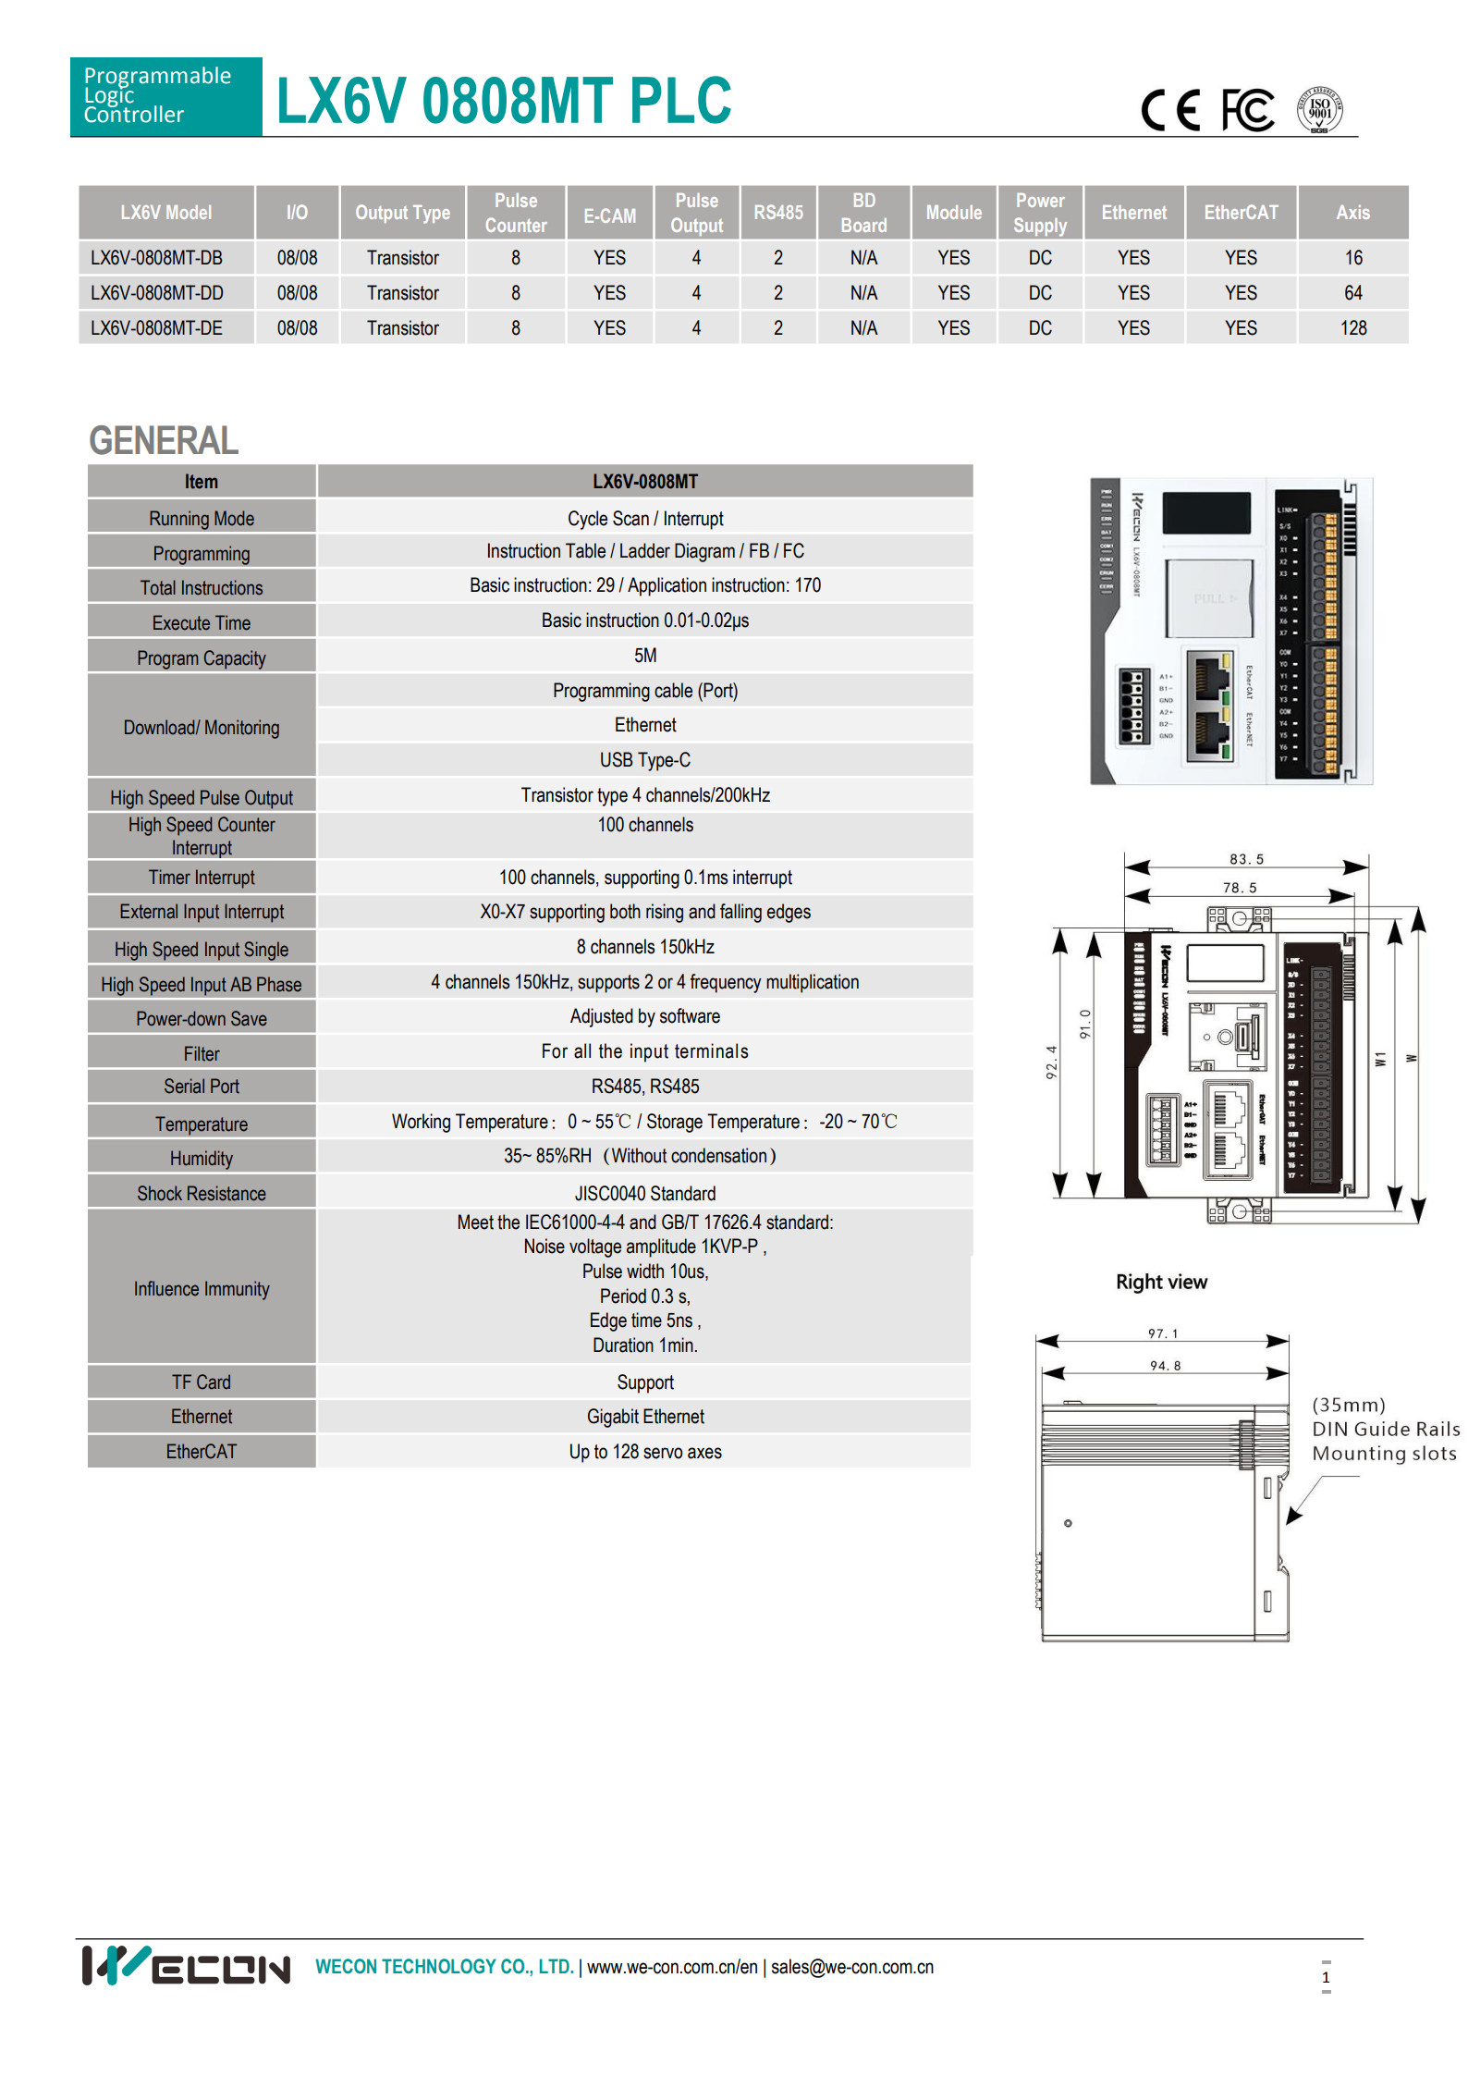The height and width of the screenshot is (2076, 1468).
Task: Click the "Pulse Counter" column header
Action: [516, 213]
